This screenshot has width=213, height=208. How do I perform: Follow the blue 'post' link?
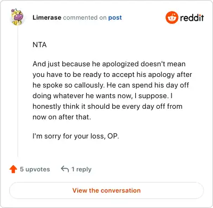click(x=115, y=18)
